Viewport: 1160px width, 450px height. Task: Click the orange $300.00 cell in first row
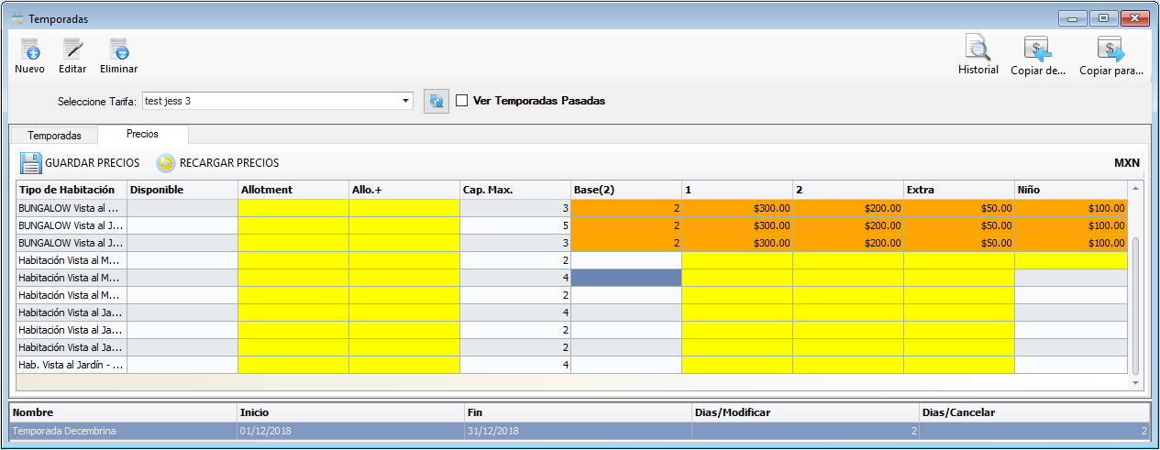click(x=737, y=208)
